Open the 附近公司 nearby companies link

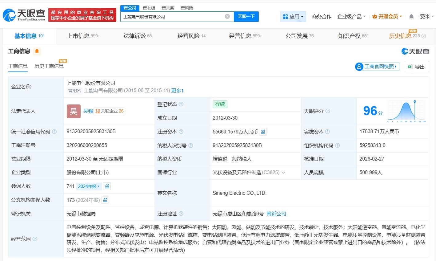(276, 214)
